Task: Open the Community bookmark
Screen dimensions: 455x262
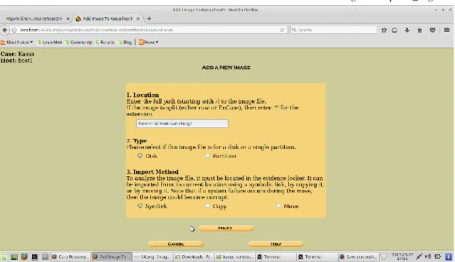Action: (78, 42)
